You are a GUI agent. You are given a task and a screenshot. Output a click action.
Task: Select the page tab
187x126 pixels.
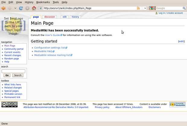click(x=36, y=17)
